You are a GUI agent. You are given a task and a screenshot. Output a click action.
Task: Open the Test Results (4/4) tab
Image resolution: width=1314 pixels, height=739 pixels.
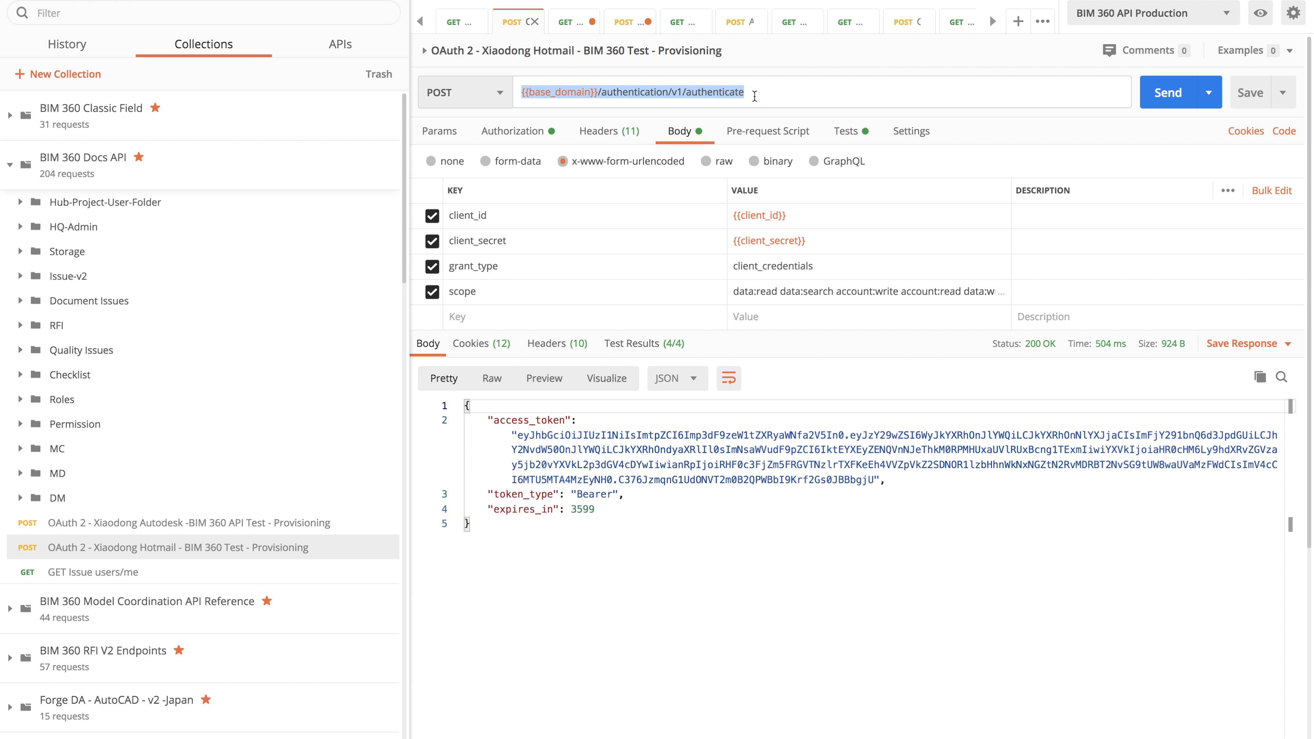tap(644, 343)
